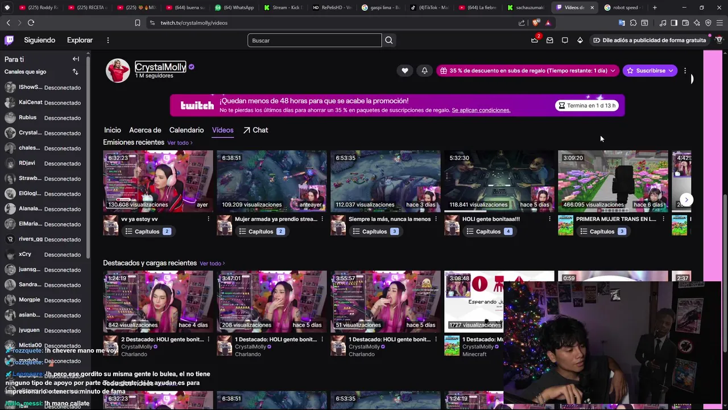
Task: Open options for 'vv ya estoy vv' video
Action: pos(208,219)
